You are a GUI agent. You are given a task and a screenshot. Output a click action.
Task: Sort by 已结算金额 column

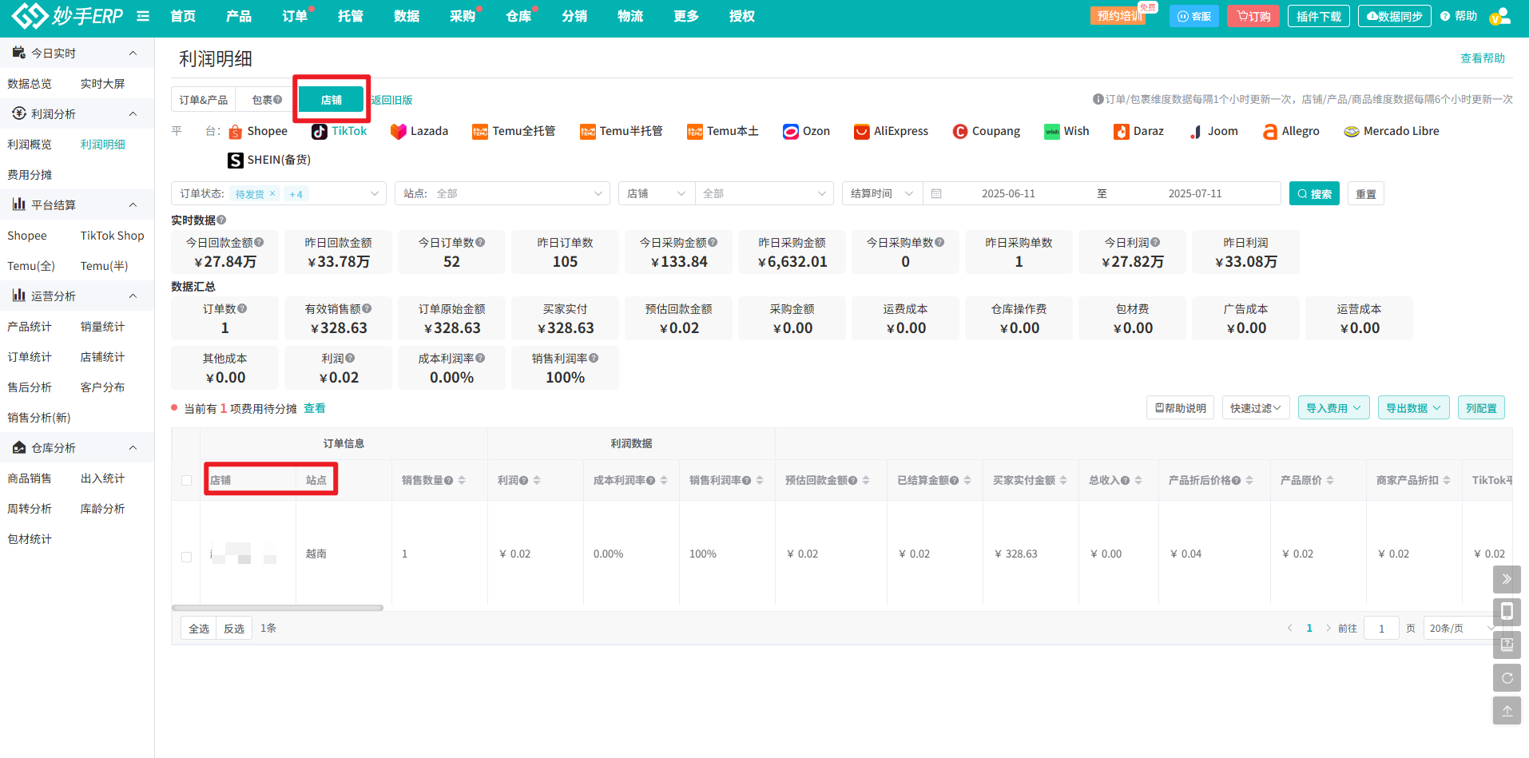[x=967, y=481]
